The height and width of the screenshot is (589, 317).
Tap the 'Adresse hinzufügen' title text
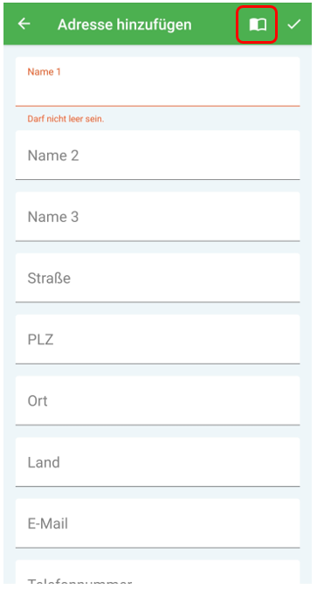tap(124, 24)
